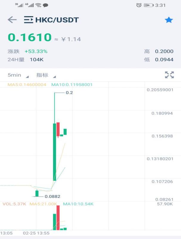The width and height of the screenshot is (181, 239).
Task: Tap the HKC/USDT pair title
Action: pos(57,20)
